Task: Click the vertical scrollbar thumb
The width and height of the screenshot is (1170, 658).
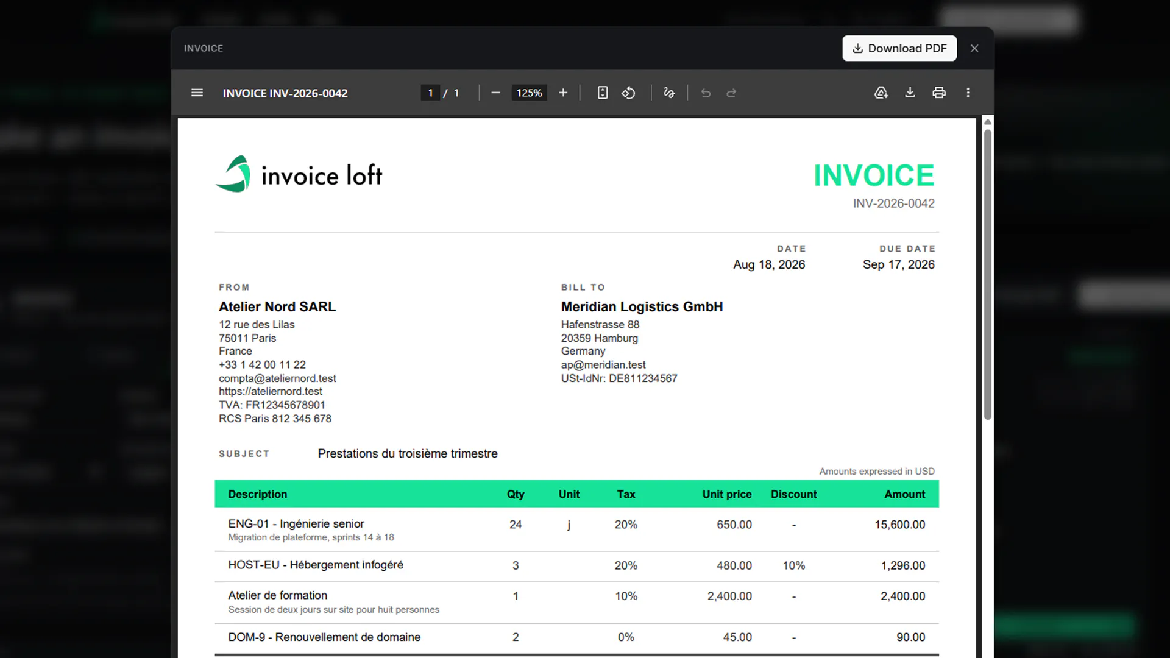Action: [x=988, y=274]
